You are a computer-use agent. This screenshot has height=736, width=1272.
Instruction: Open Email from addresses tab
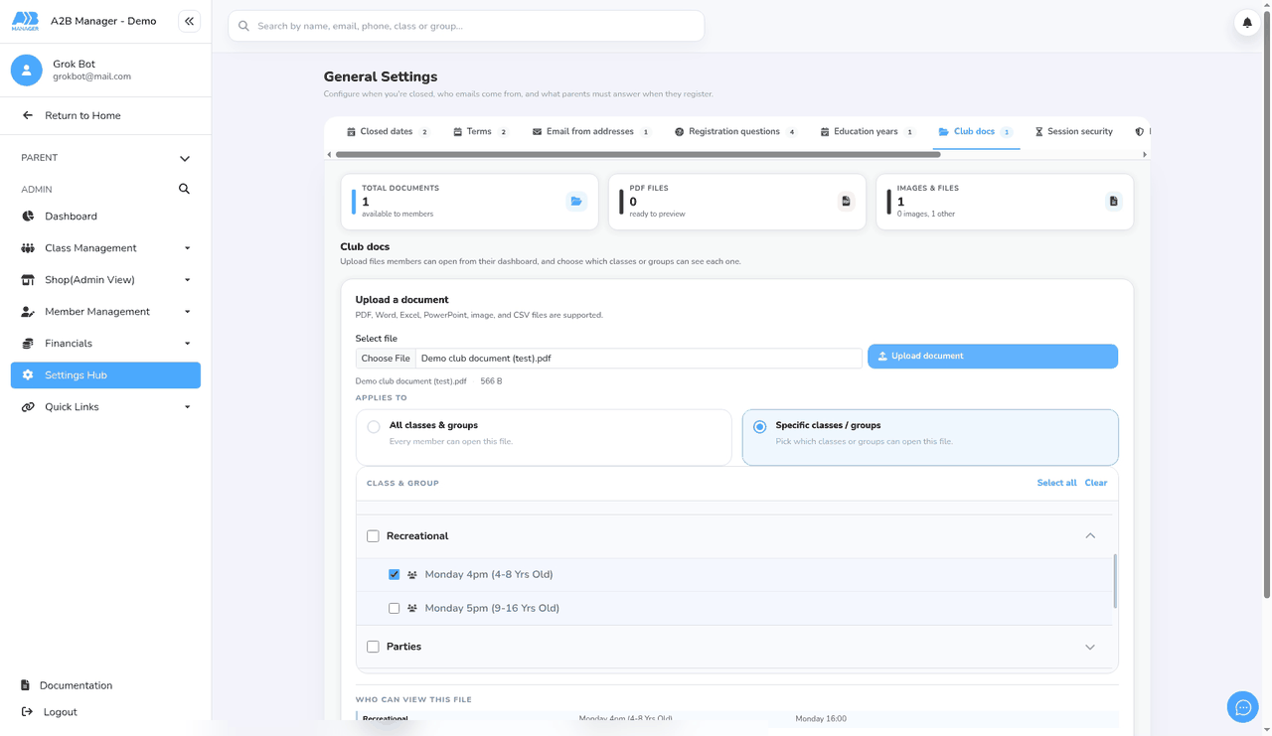[591, 132]
